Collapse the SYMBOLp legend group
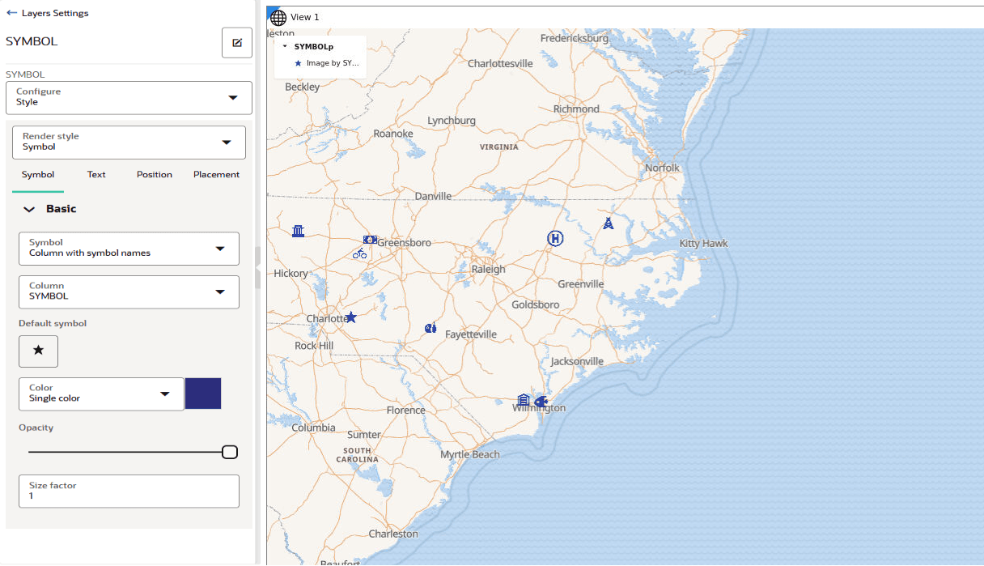Image resolution: width=984 pixels, height=566 pixels. (x=285, y=47)
